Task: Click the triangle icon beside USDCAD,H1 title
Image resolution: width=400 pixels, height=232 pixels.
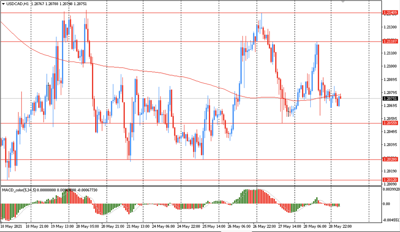Action: [x=3, y=3]
